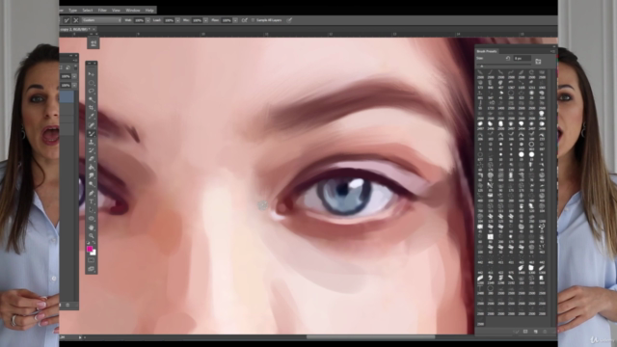This screenshot has height=347, width=617.
Task: Toggle pen pressure for size icon
Action: [x=289, y=20]
